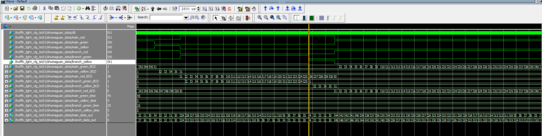Click the Break simulation icon with red X
Screen dimensions: 542x136
[124, 9]
